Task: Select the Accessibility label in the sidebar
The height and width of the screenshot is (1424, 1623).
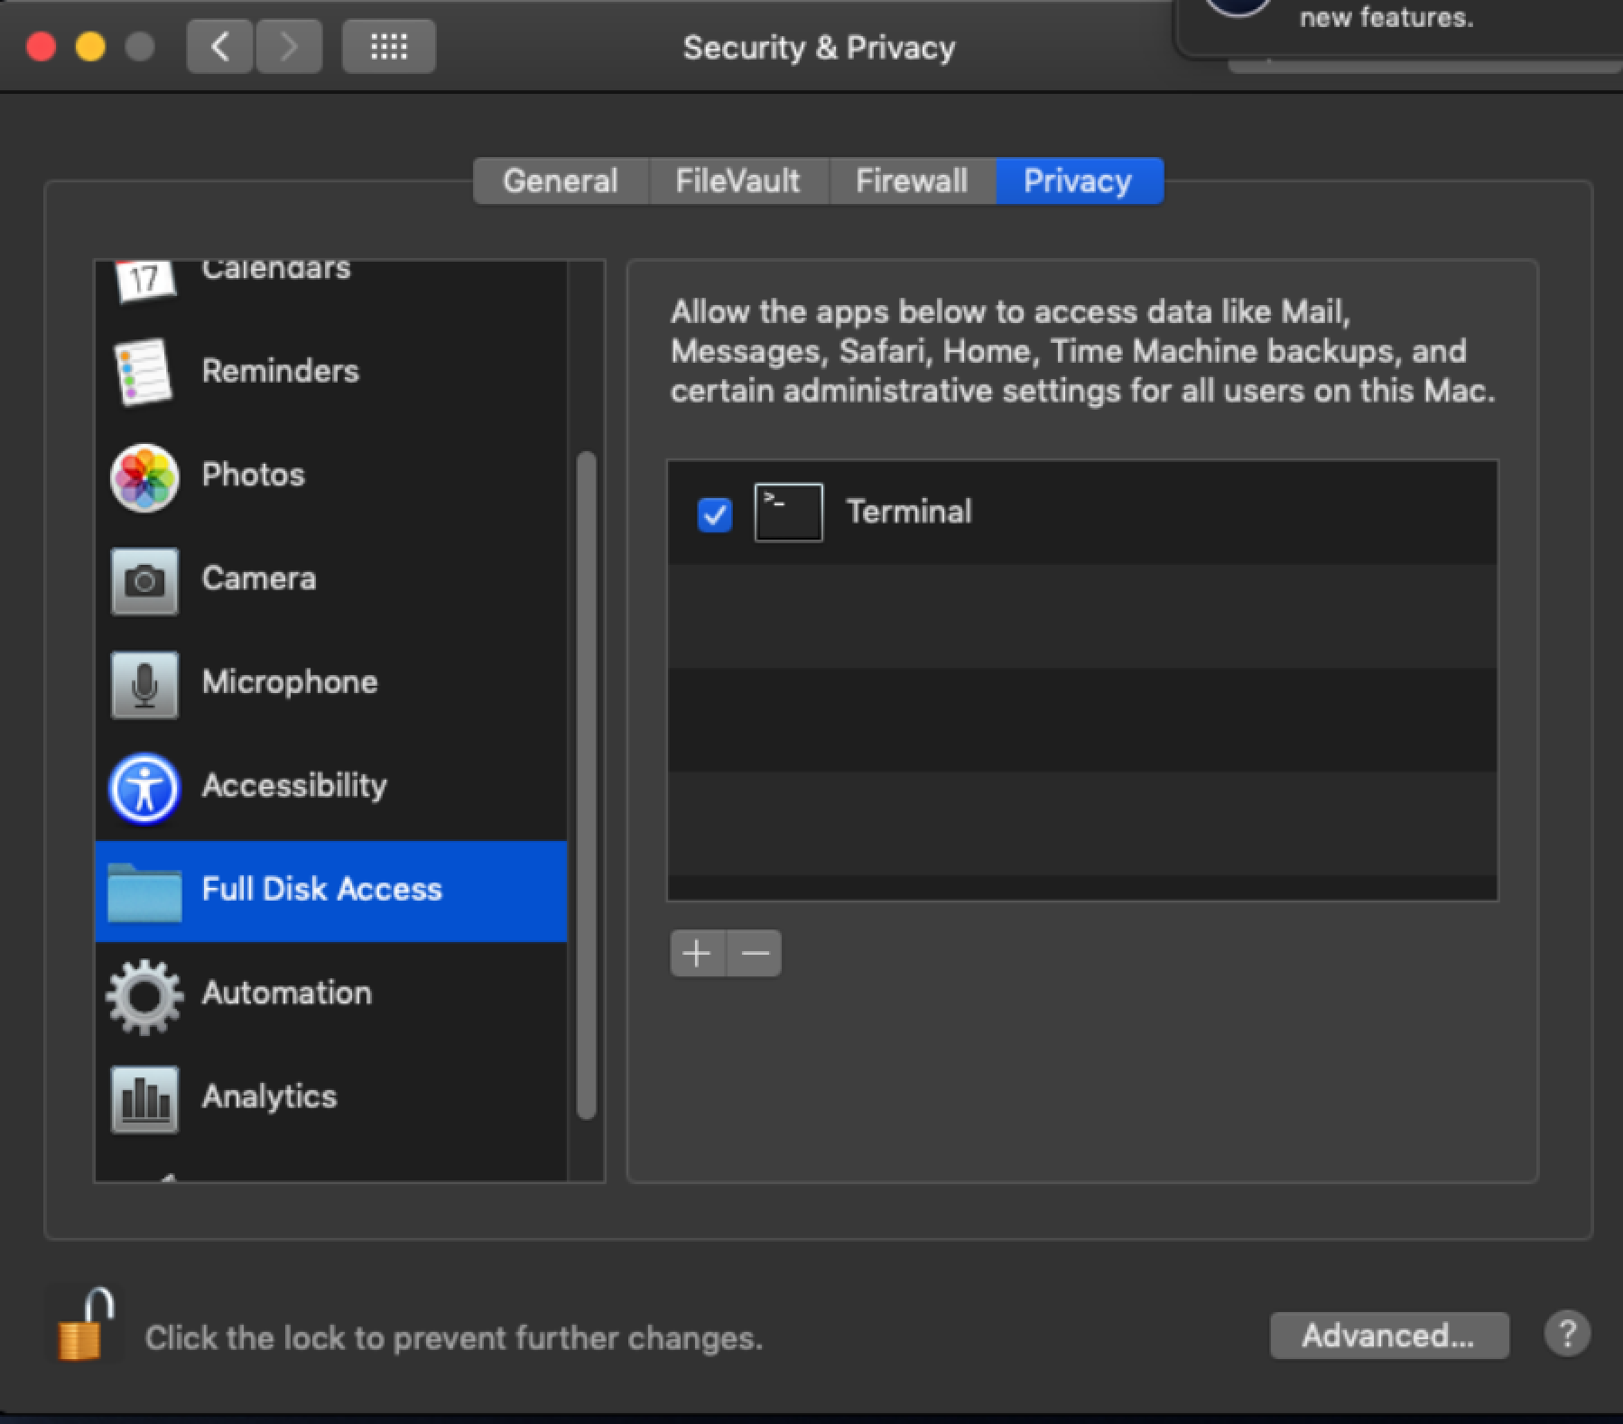Action: pos(295,786)
